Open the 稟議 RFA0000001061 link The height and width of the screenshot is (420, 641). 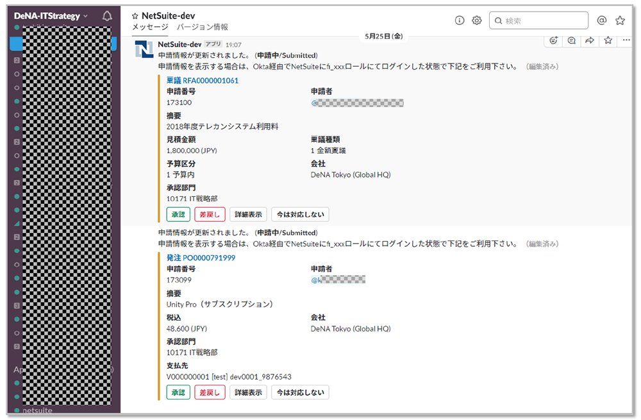tap(203, 81)
